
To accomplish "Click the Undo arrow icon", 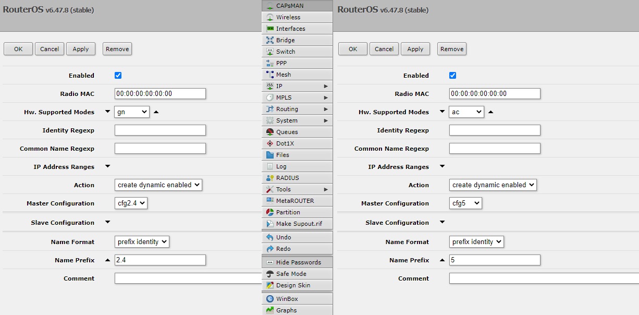I will [x=269, y=237].
